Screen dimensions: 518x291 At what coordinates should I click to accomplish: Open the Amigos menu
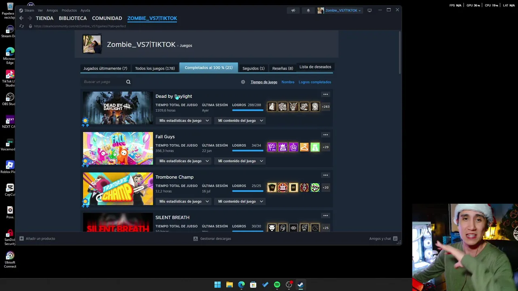tap(52, 11)
